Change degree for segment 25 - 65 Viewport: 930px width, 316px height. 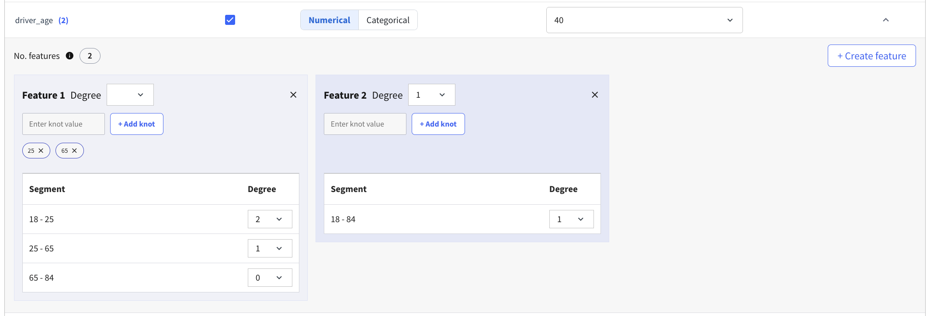[x=270, y=248]
